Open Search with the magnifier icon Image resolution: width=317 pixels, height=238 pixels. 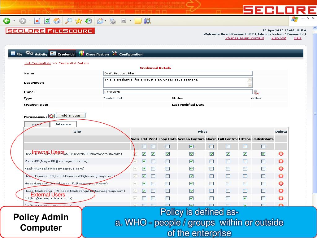[x=68, y=21]
